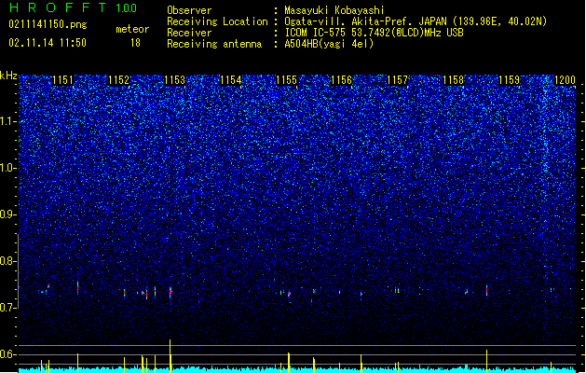This screenshot has height=373, width=586.
Task: Click the 1200 time marker
Action: click(x=565, y=80)
